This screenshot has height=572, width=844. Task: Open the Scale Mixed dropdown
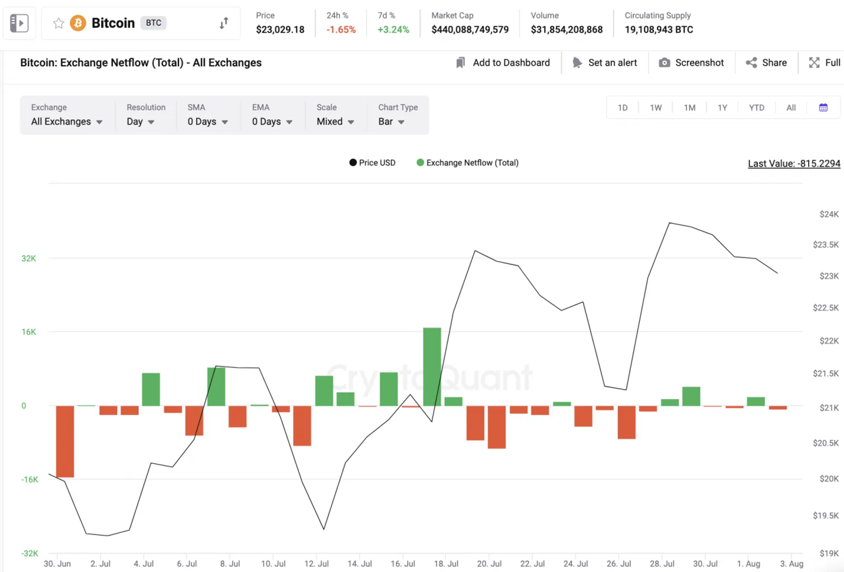pos(335,122)
